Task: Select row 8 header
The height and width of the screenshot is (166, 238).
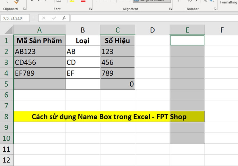Action: (x=7, y=117)
